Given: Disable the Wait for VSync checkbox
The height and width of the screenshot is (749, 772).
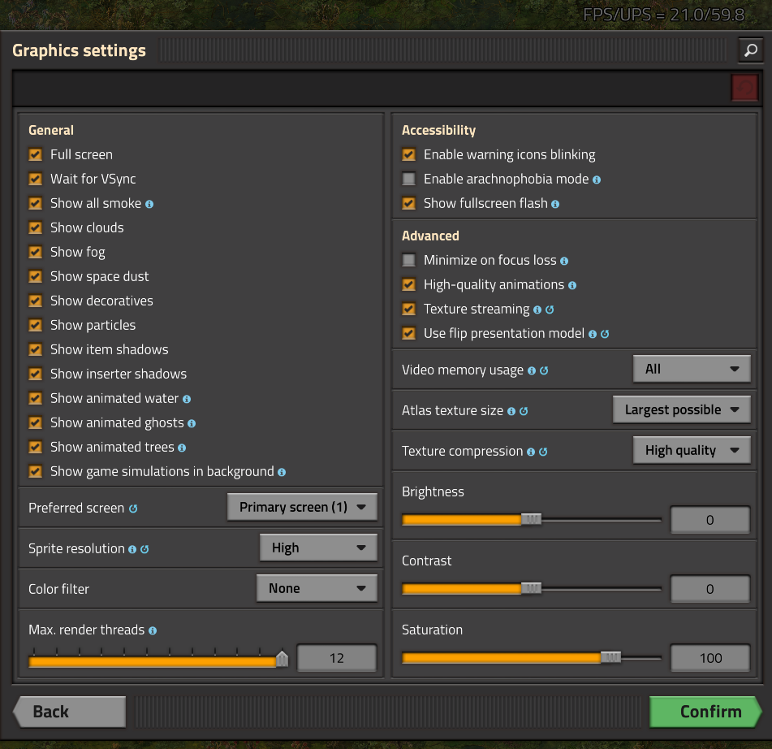Looking at the screenshot, I should [36, 179].
